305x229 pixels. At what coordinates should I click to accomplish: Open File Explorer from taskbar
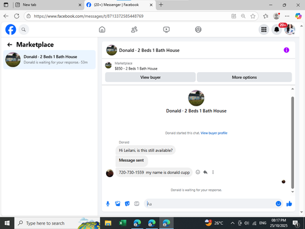point(108,223)
